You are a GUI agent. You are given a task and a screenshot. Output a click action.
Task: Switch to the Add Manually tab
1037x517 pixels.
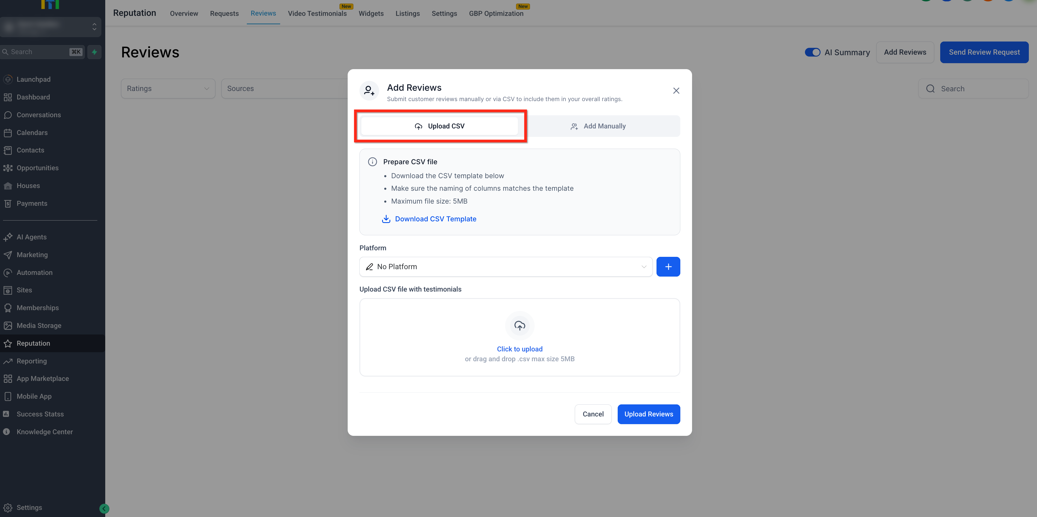598,126
